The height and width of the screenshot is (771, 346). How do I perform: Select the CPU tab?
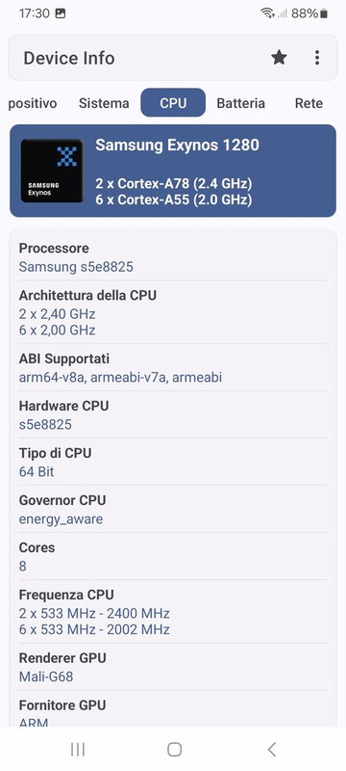click(x=173, y=103)
